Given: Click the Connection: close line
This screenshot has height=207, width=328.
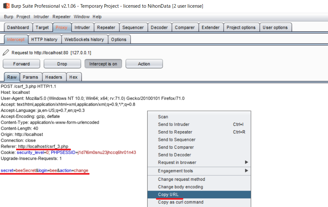Looking at the screenshot, I should click(x=18, y=140).
